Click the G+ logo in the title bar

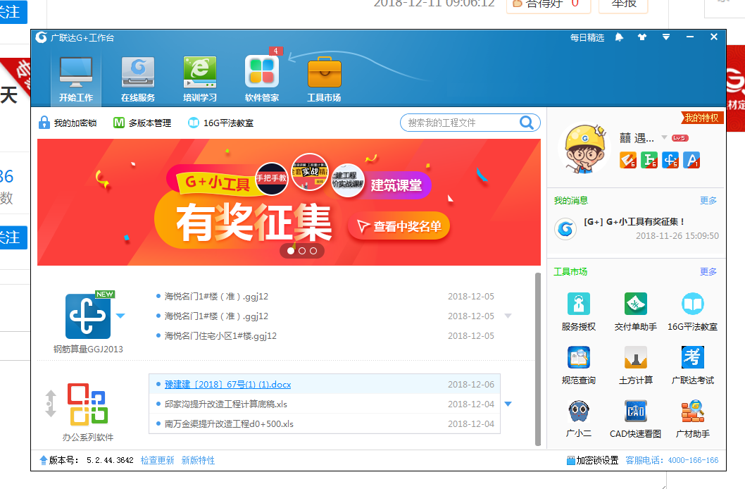click(41, 37)
